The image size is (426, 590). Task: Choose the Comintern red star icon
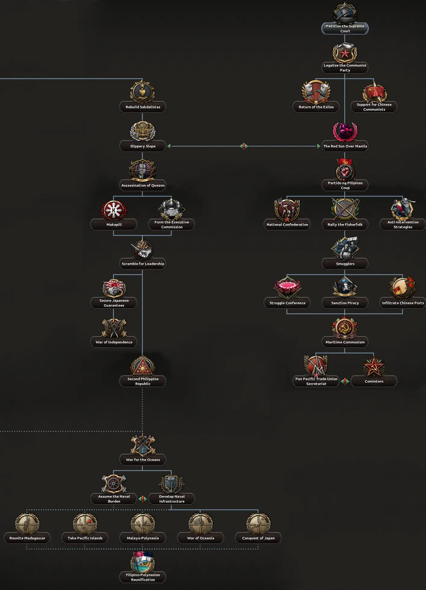(x=374, y=367)
